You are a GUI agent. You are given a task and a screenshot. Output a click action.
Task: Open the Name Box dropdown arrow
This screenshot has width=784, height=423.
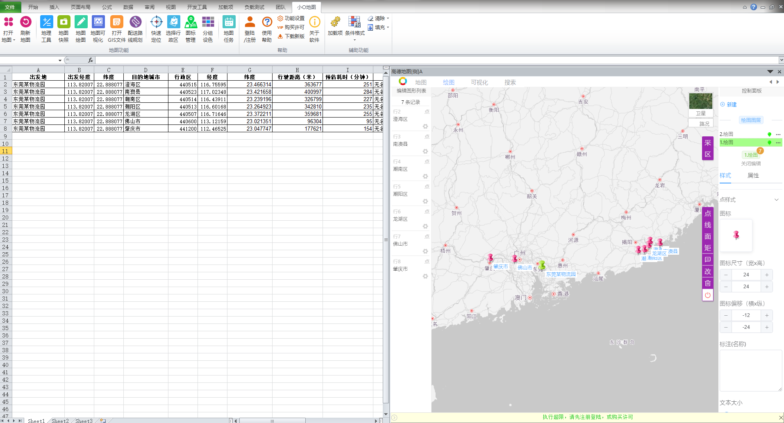pos(60,61)
